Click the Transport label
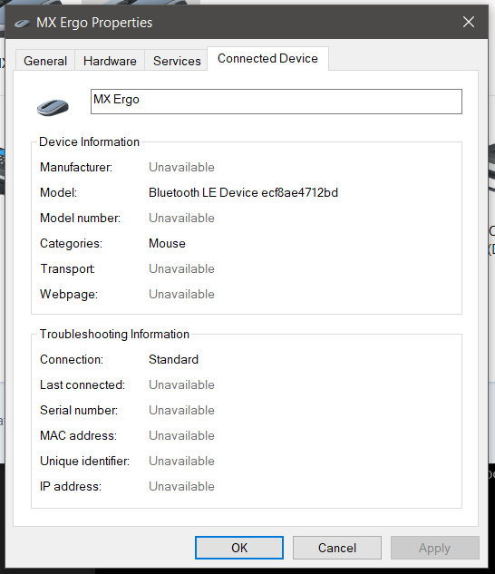495x574 pixels. click(x=68, y=268)
